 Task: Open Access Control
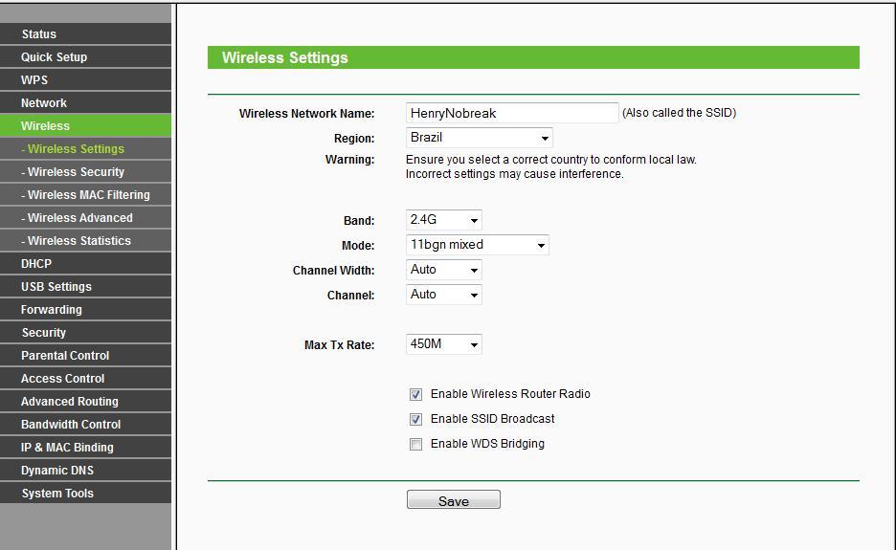click(86, 378)
